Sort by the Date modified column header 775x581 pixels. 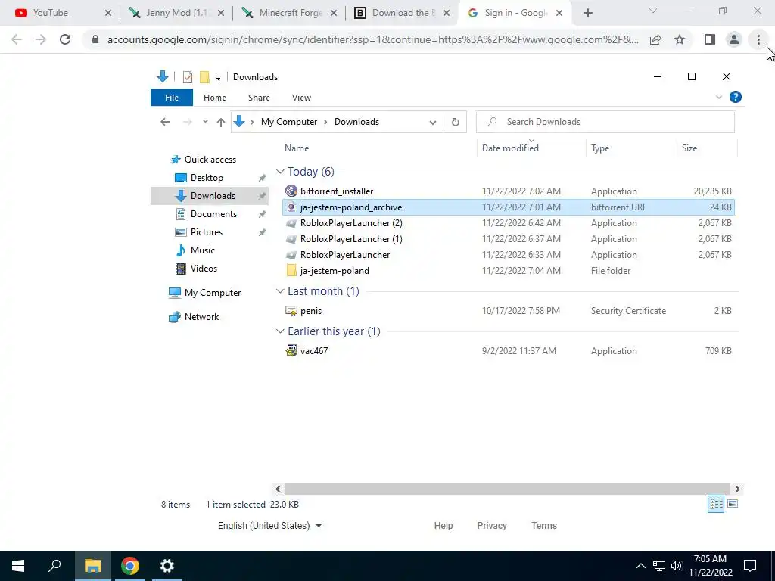[510, 148]
